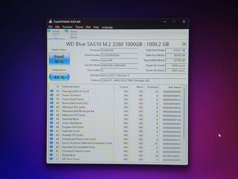Click the Drive Letter field

click(119, 70)
